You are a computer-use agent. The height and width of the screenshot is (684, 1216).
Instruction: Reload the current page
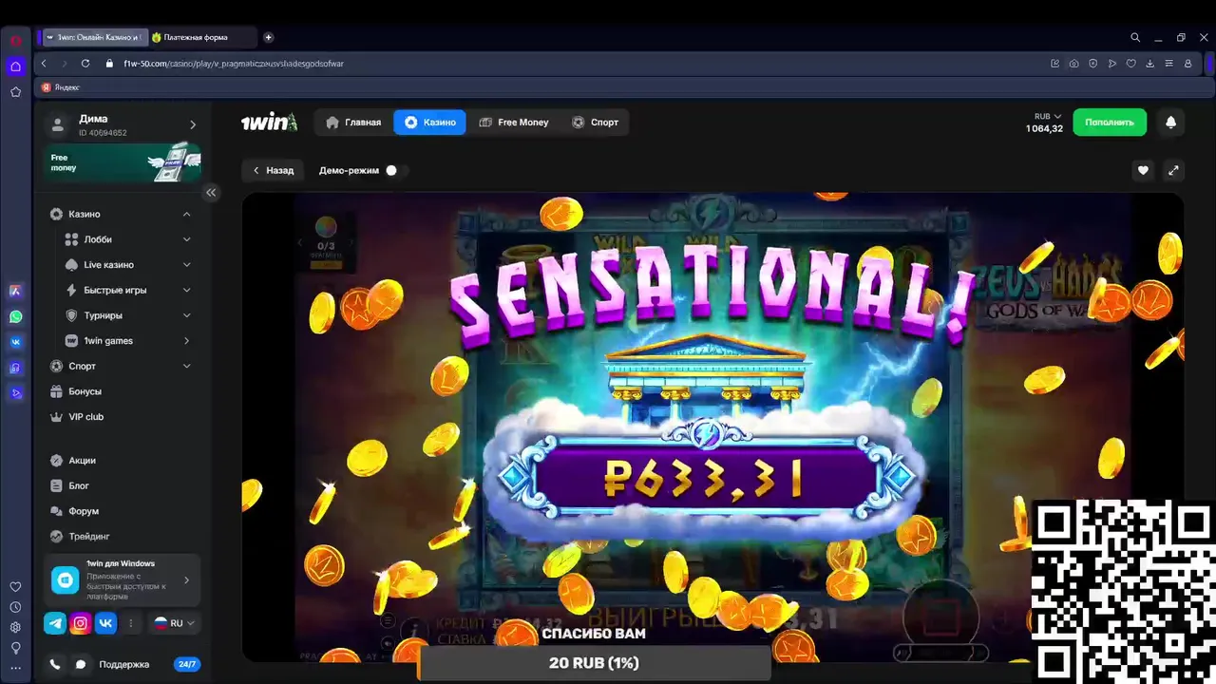pyautogui.click(x=85, y=64)
